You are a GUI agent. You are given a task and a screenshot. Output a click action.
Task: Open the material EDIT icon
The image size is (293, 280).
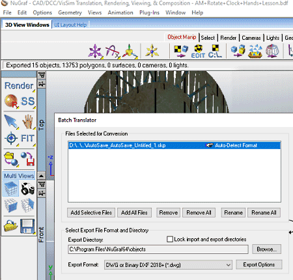point(198,51)
